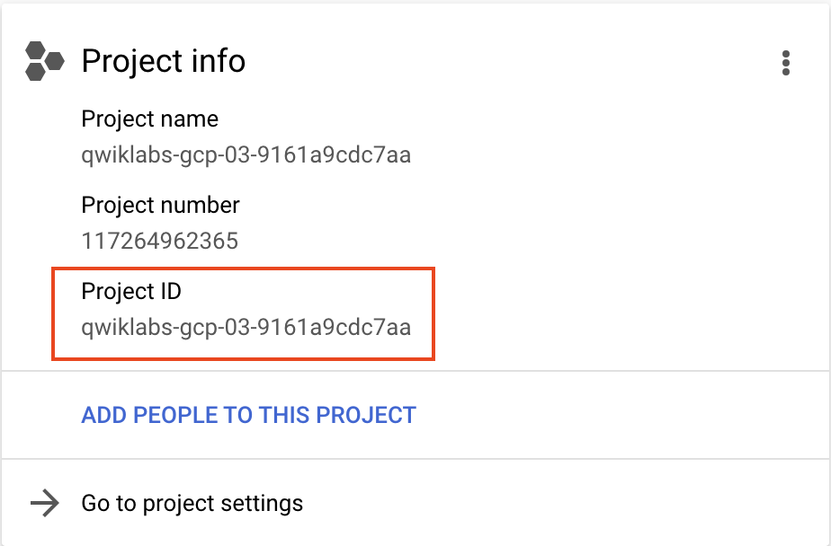Select the Project info card header icon
This screenshot has width=831, height=546.
pos(42,59)
